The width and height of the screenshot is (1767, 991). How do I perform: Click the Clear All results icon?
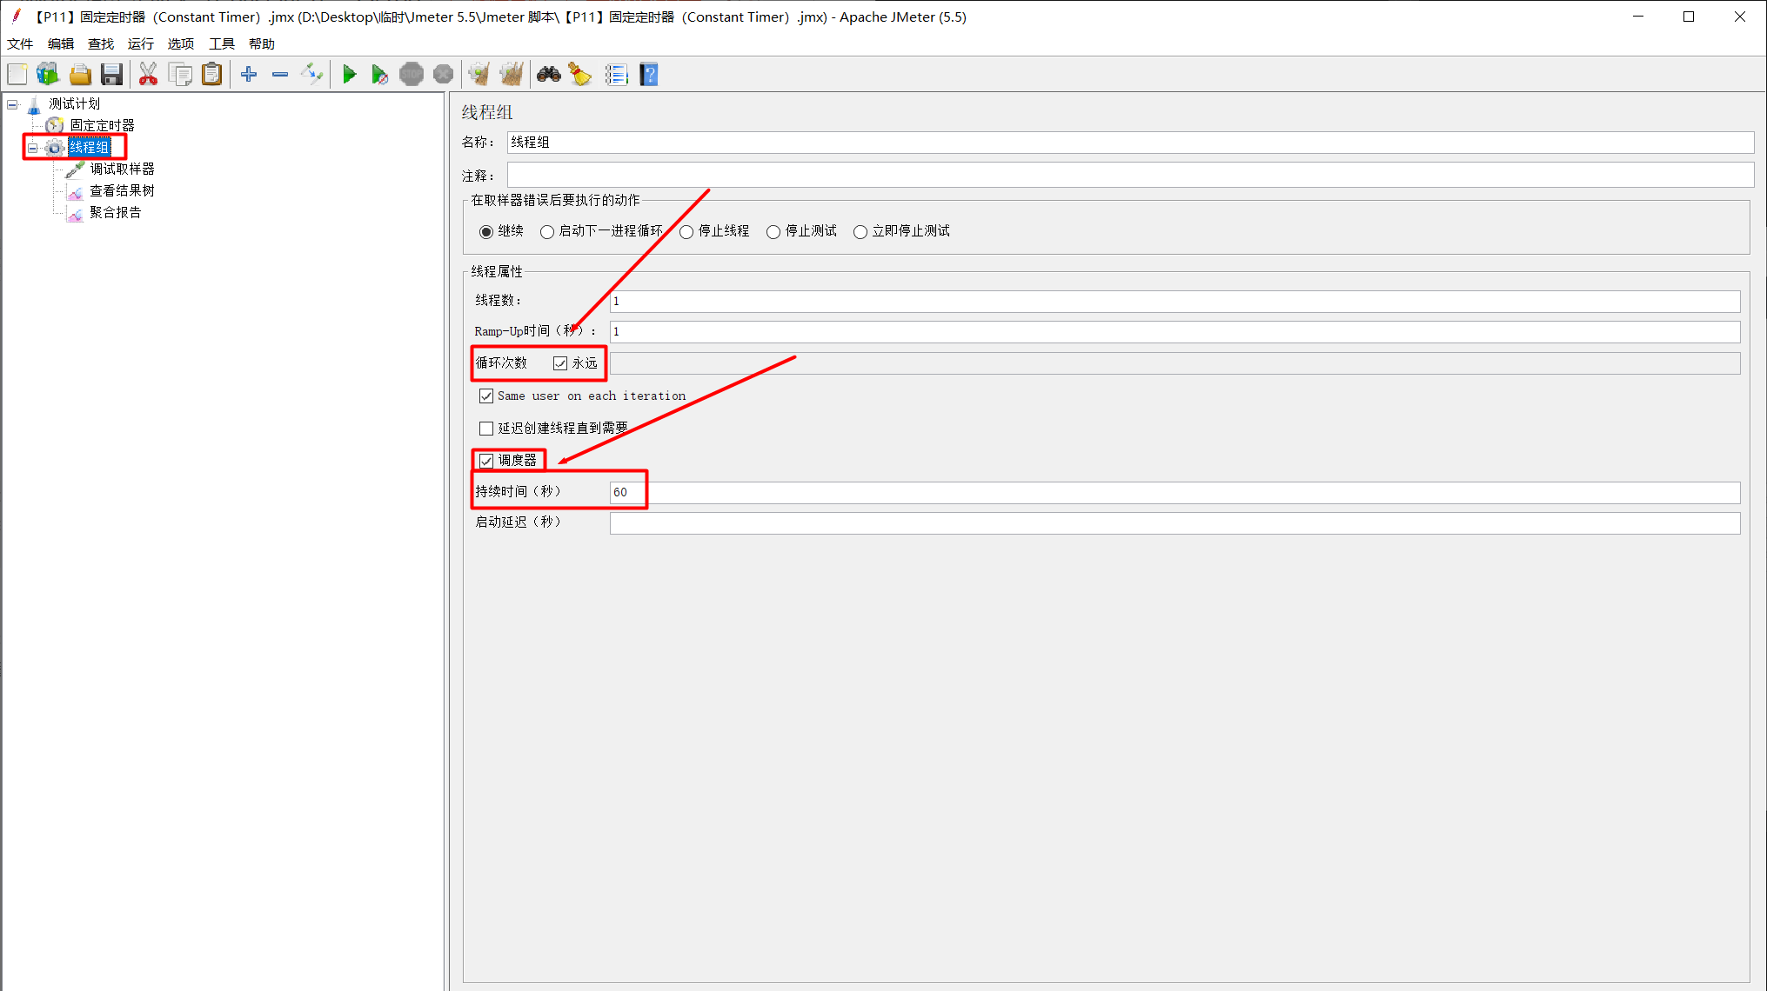point(512,75)
